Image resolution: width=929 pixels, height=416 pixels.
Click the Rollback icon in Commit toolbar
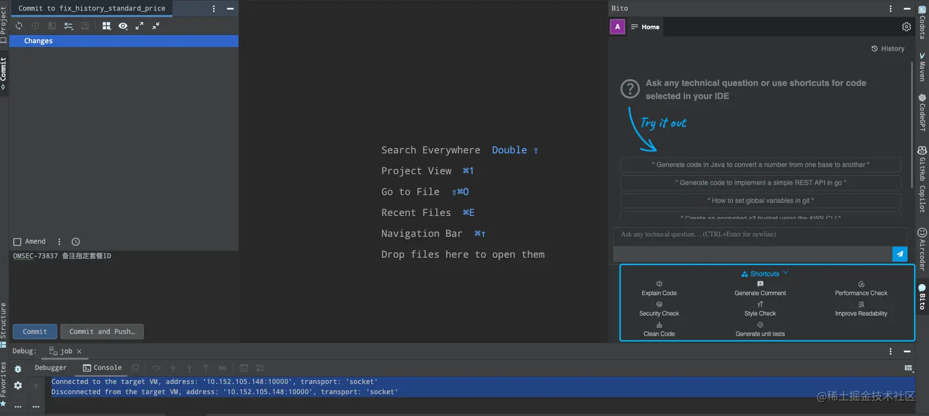click(36, 26)
